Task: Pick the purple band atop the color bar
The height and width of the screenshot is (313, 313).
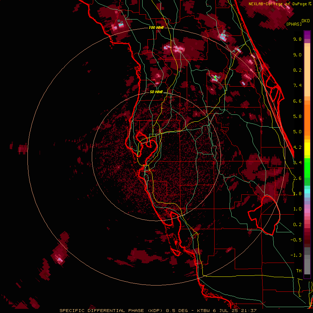Action: point(307,35)
